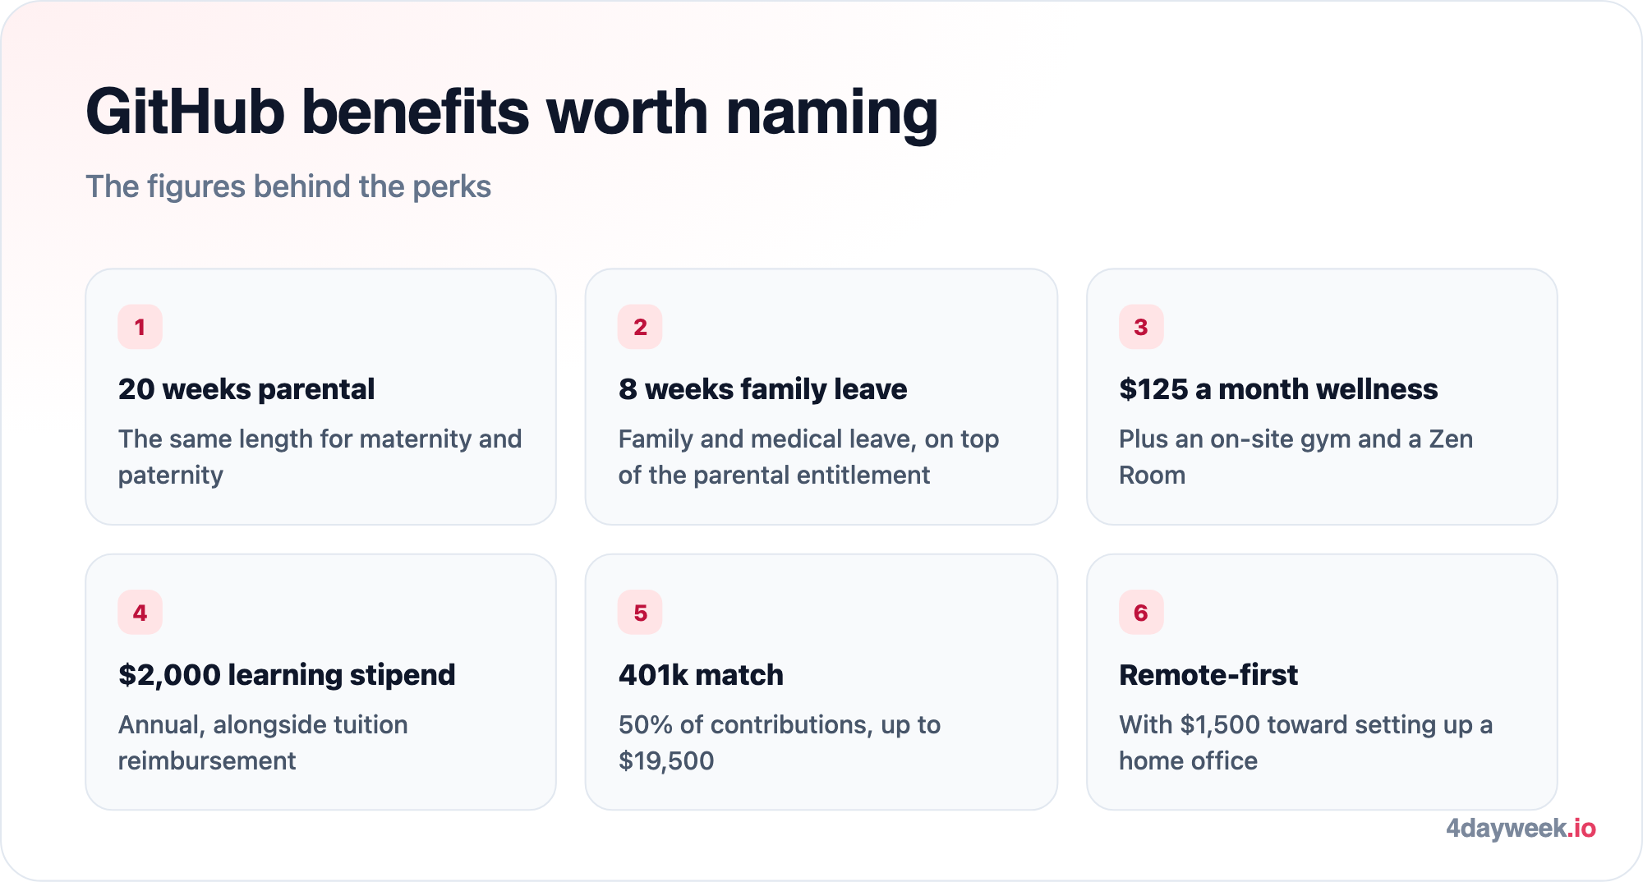This screenshot has width=1643, height=882.
Task: Click the number 3 badge
Action: point(1141,327)
